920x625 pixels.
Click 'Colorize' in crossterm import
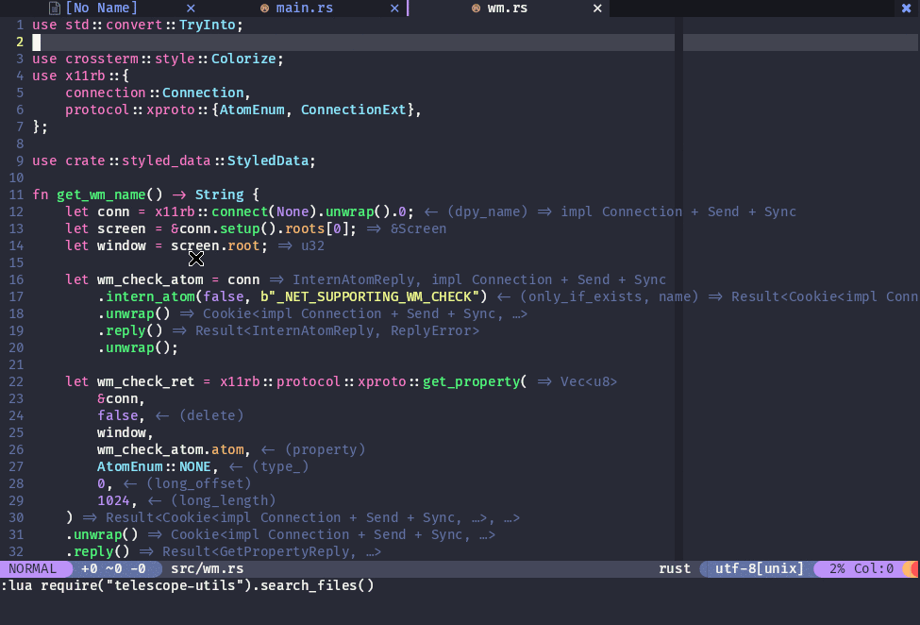[x=243, y=59]
